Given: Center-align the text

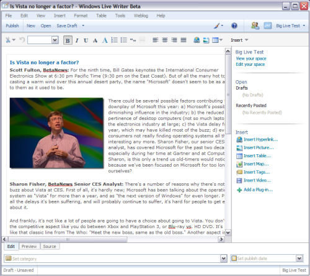Looking at the screenshot, I should [x=165, y=40].
